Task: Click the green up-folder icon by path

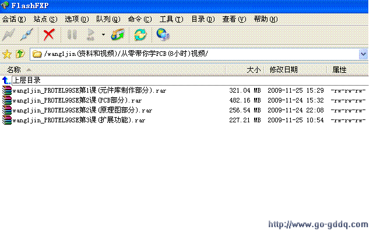Action: (20, 54)
